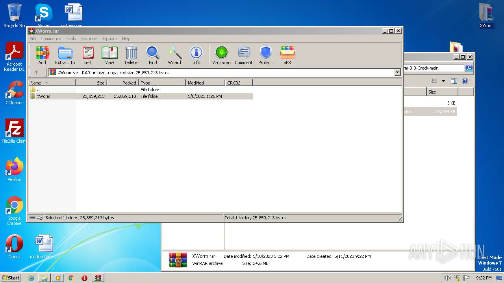Viewport: 504px width, 283px height.
Task: Open Explorer help icon
Action: (x=465, y=81)
